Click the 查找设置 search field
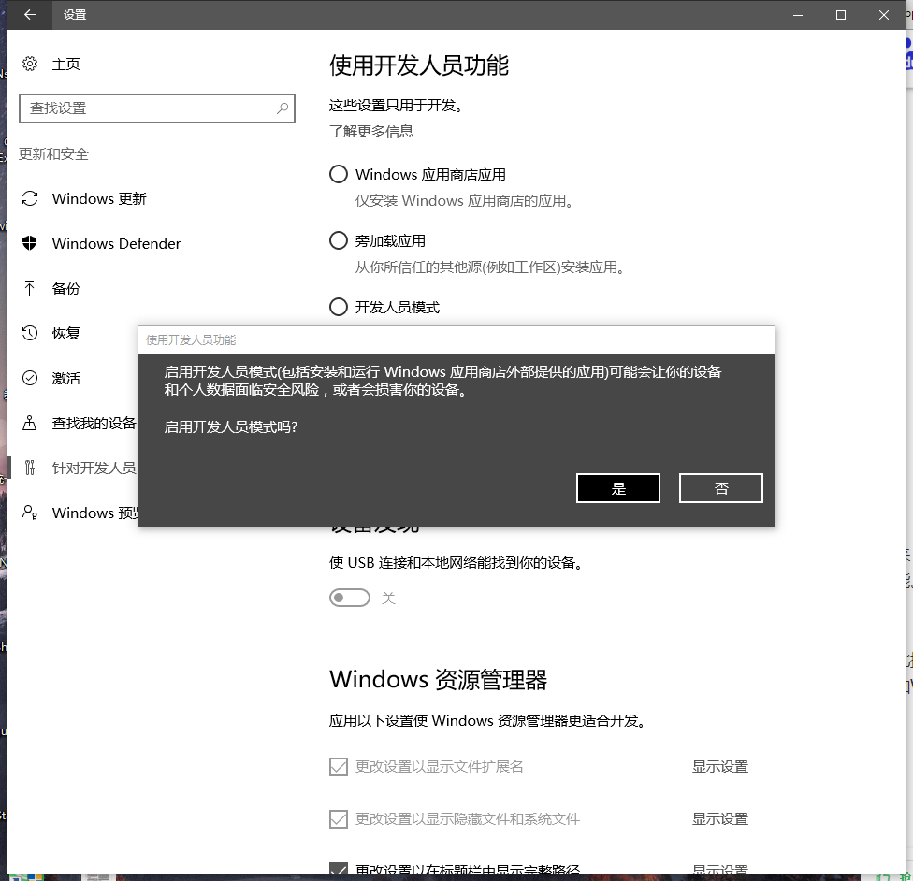Viewport: 913px width, 881px height. click(157, 108)
